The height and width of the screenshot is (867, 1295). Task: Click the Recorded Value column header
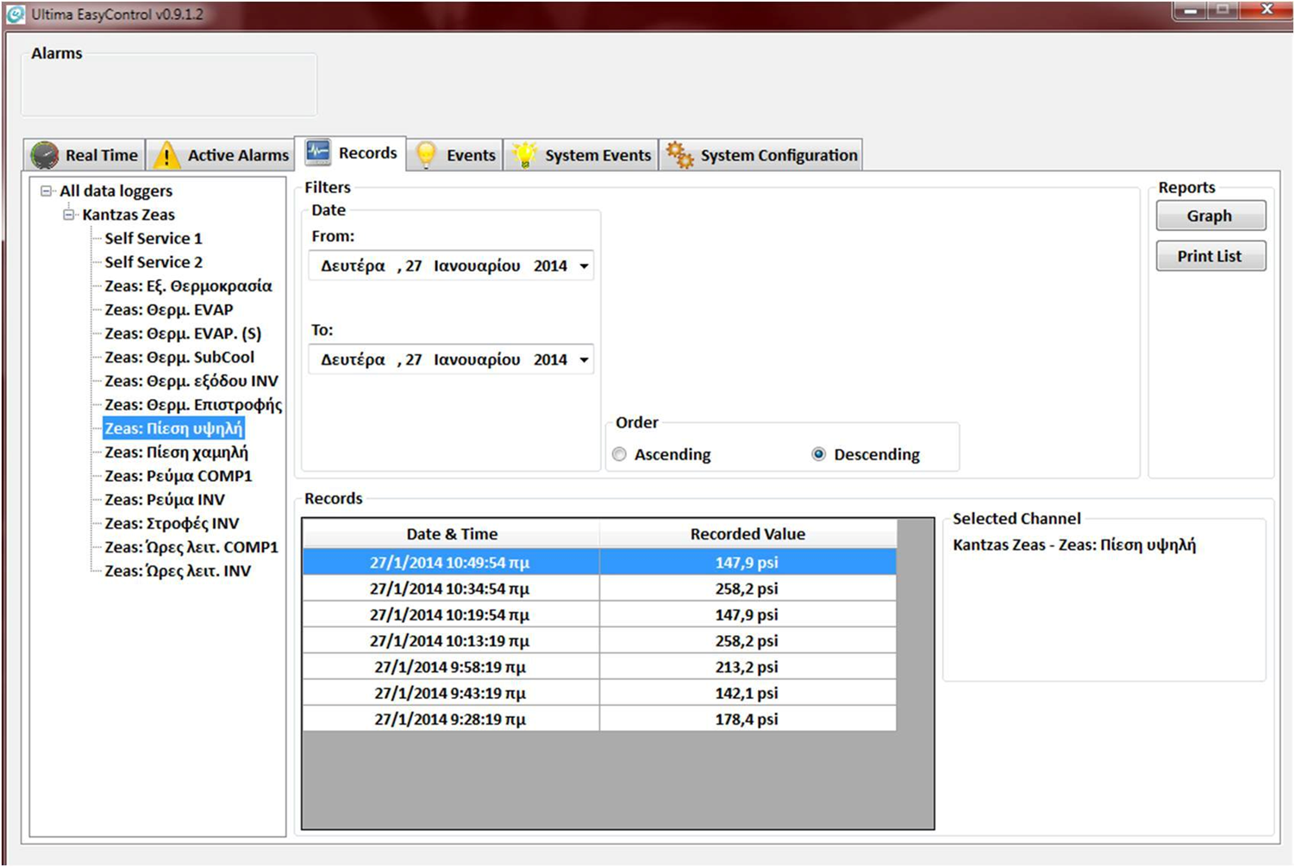click(747, 534)
